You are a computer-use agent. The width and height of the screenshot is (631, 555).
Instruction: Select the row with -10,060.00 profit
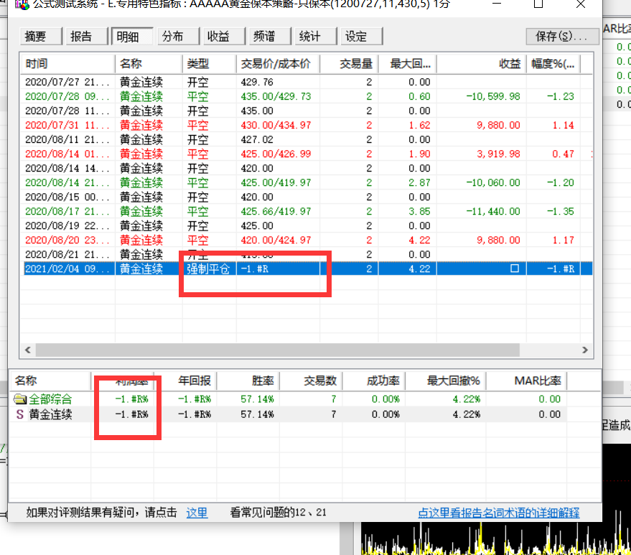click(306, 182)
